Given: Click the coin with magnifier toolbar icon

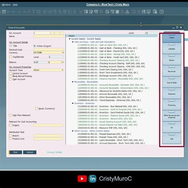Looking at the screenshot, I should pyautogui.click(x=60, y=12).
